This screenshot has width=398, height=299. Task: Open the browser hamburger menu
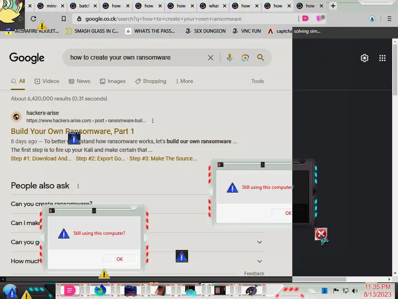pyautogui.click(x=389, y=19)
